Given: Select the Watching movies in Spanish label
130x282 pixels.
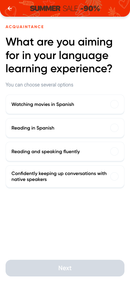Looking at the screenshot, I should (43, 104).
